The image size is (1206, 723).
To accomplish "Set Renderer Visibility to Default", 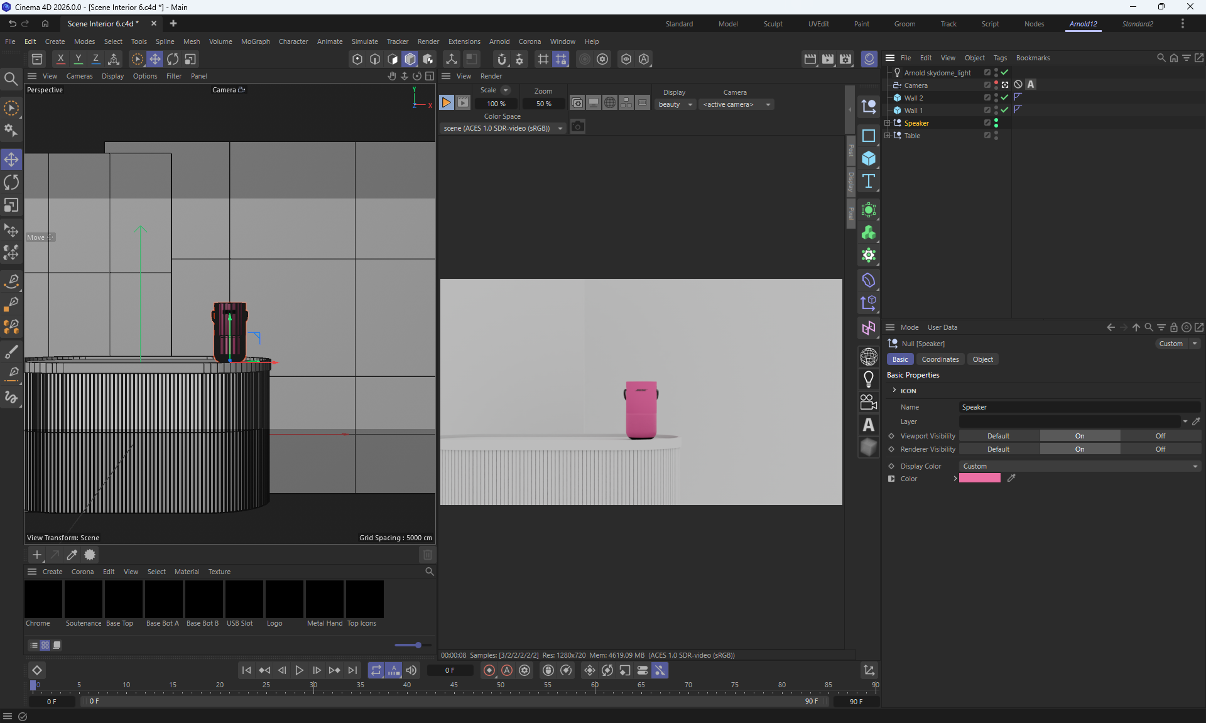I will coord(998,449).
